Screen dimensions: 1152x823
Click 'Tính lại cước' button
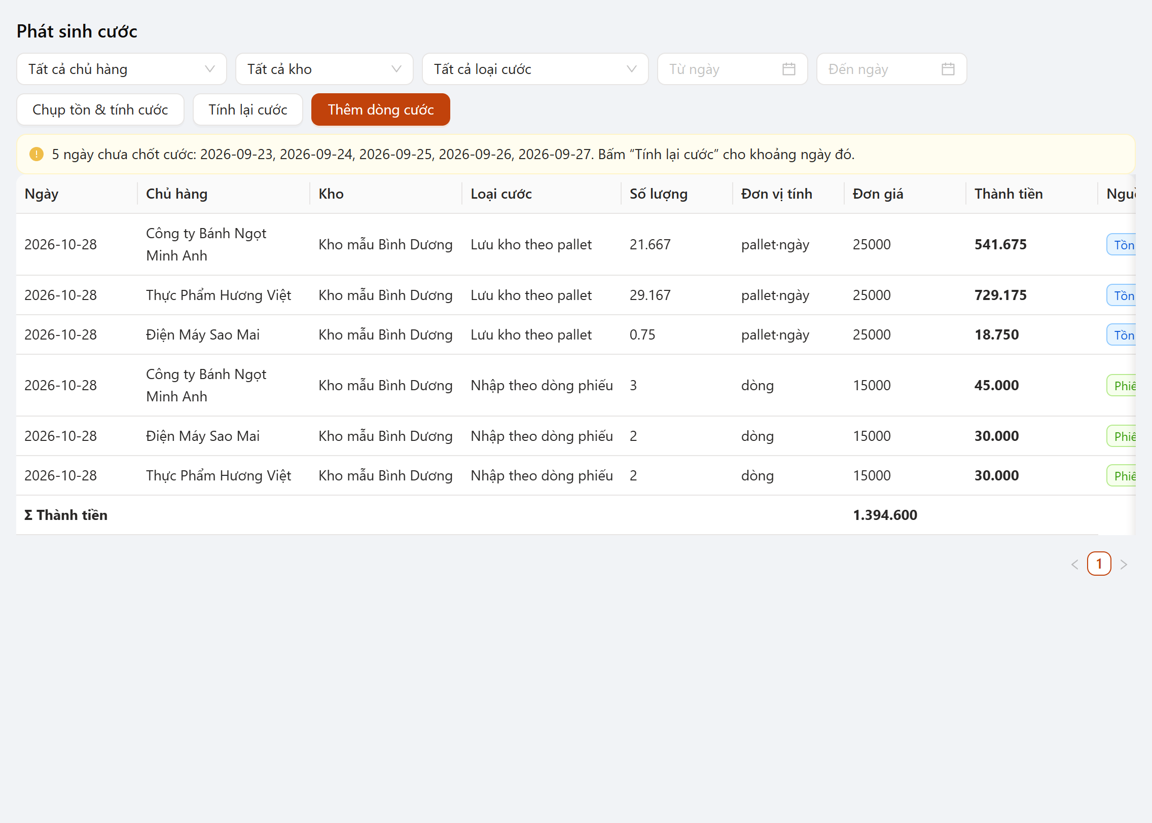(x=248, y=109)
